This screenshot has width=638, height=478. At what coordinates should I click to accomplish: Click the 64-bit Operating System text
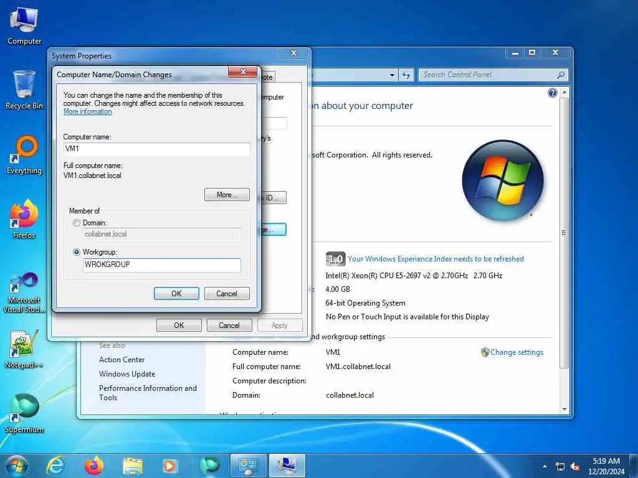coord(365,303)
